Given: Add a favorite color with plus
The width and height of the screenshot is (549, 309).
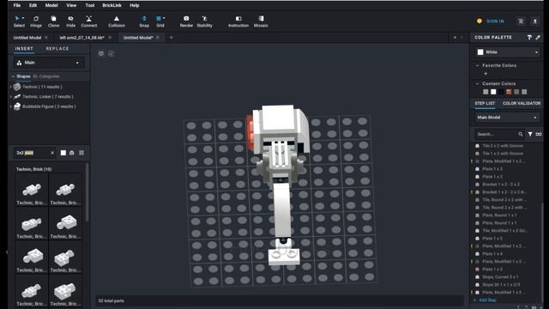Looking at the screenshot, I should pos(486,74).
